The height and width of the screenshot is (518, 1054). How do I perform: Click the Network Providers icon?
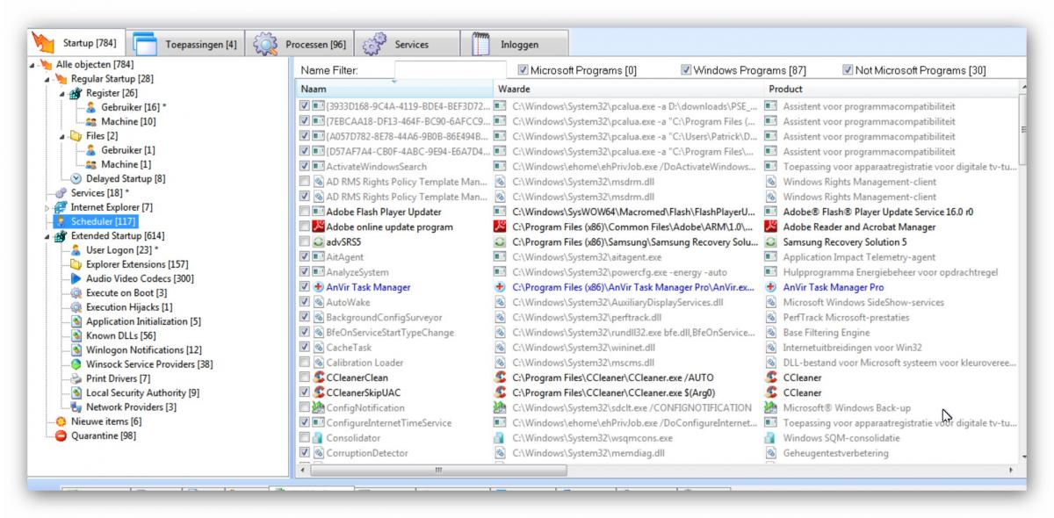pyautogui.click(x=76, y=407)
